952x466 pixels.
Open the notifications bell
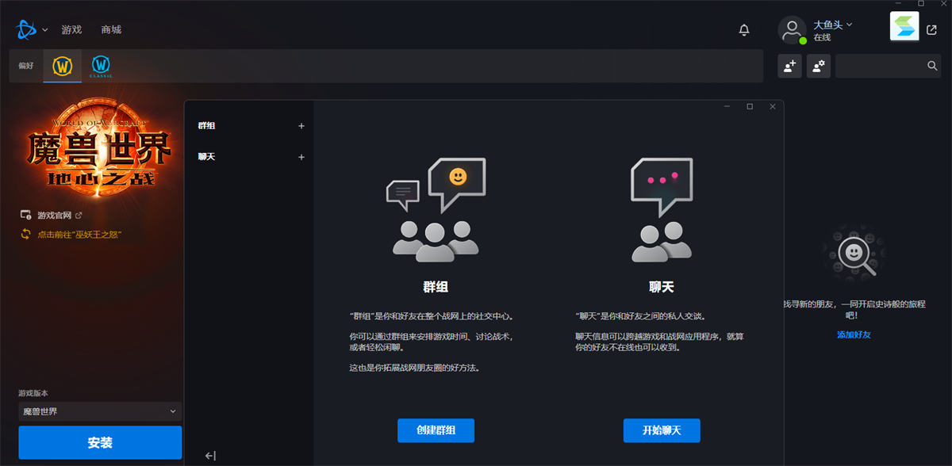click(744, 30)
